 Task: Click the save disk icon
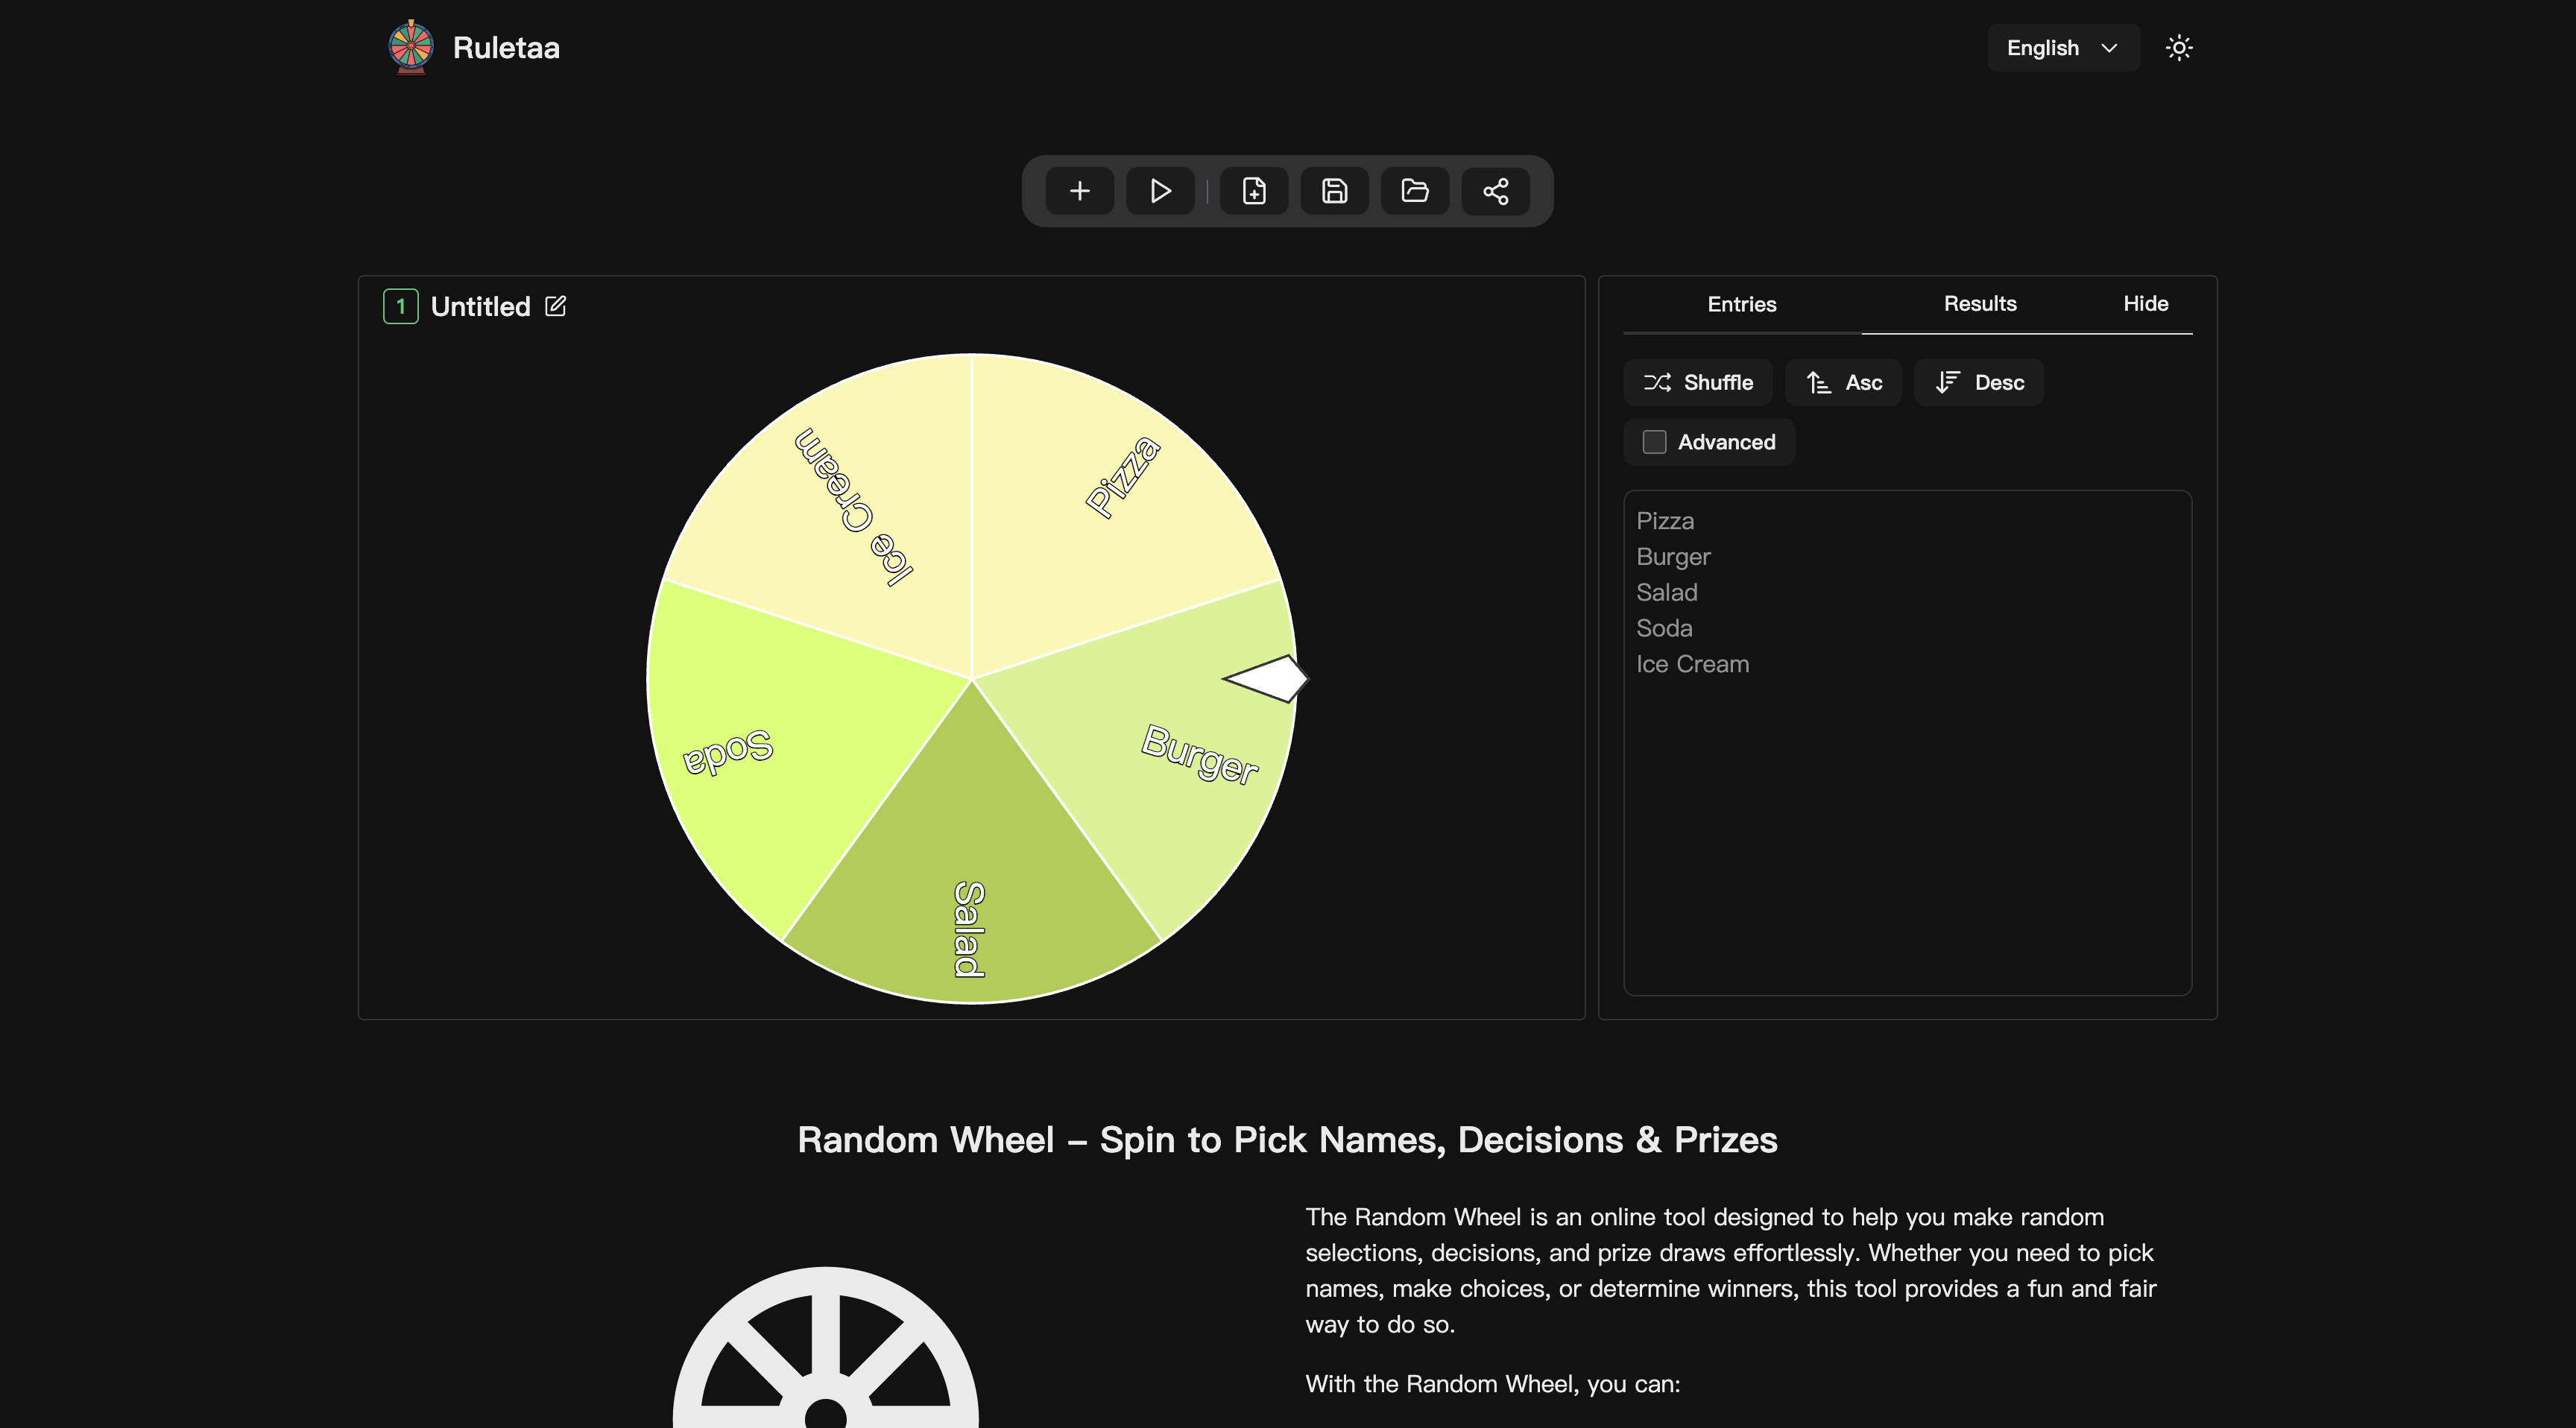(x=1334, y=191)
